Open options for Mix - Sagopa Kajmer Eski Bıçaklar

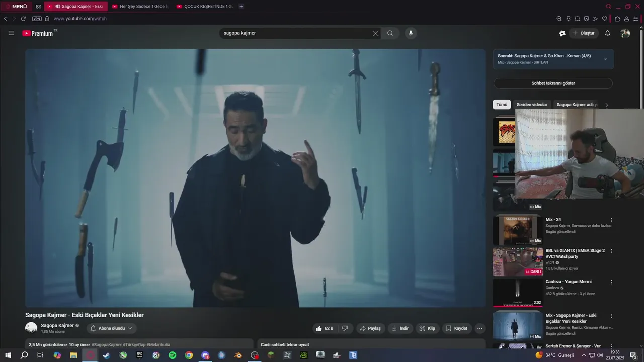(612, 316)
